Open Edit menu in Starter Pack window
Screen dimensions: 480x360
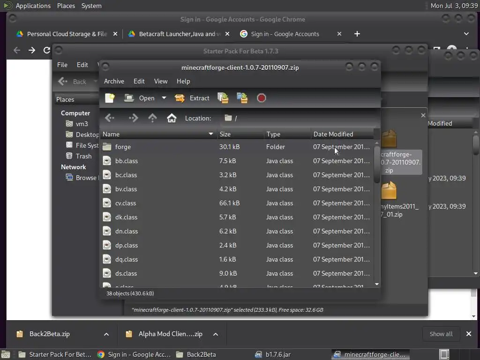pyautogui.click(x=82, y=65)
